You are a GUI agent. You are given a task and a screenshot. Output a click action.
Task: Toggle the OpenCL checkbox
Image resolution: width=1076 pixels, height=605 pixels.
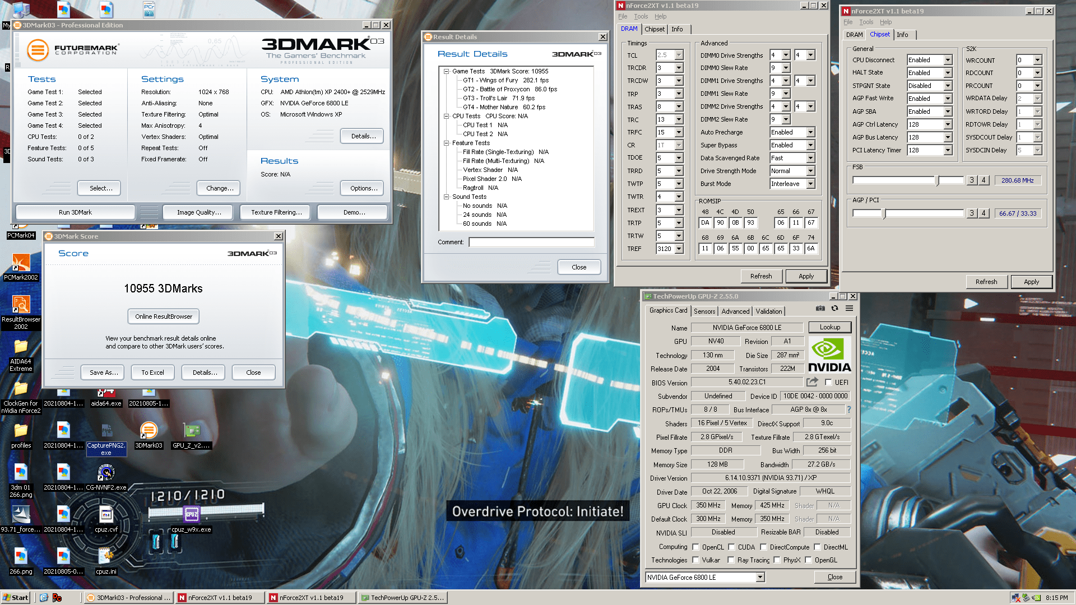tap(695, 547)
